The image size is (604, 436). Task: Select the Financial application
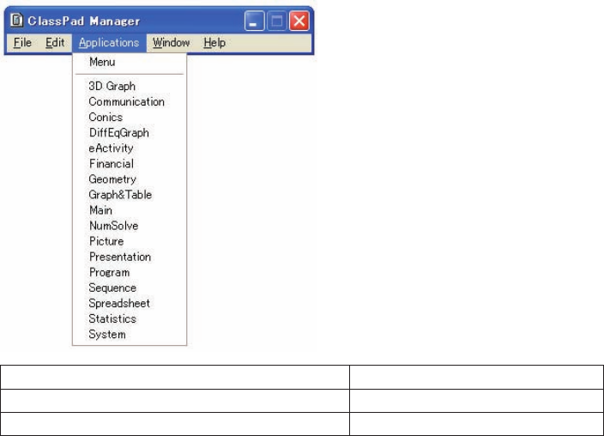(x=130, y=164)
